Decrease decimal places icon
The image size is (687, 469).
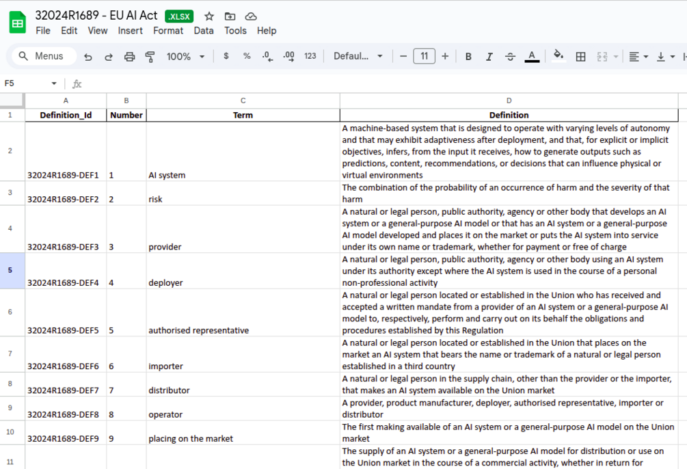click(x=267, y=56)
